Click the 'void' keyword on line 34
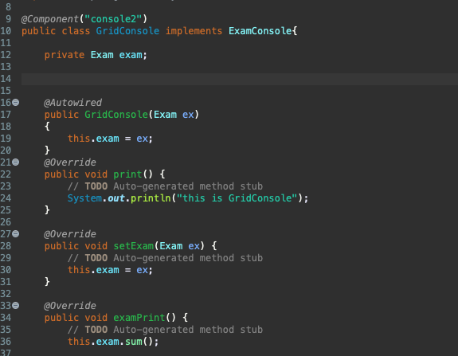This screenshot has height=356, width=458. pyautogui.click(x=96, y=318)
